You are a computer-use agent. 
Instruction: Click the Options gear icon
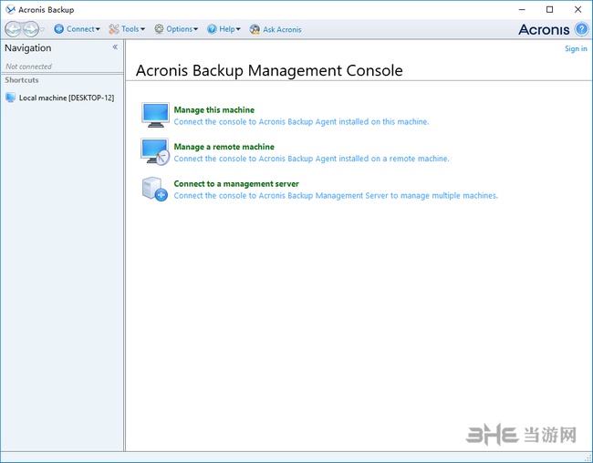coord(160,29)
